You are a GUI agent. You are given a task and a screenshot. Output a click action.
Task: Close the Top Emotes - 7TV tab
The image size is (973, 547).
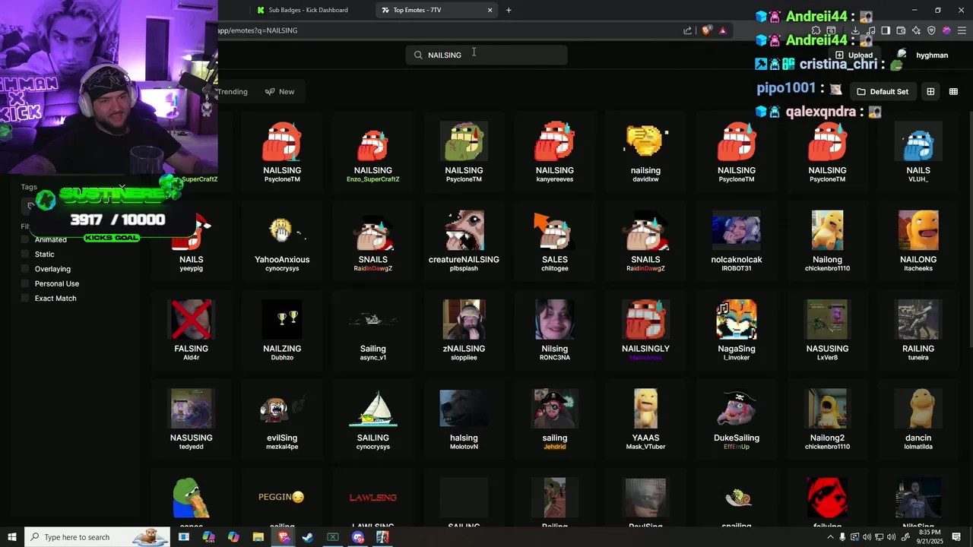pos(490,10)
